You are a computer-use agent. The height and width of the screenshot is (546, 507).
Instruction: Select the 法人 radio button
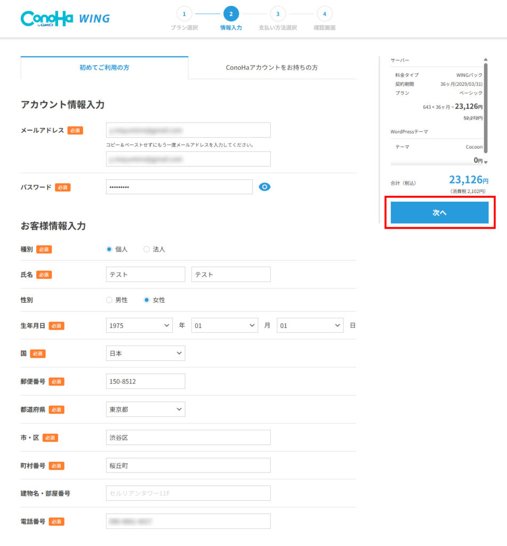(x=147, y=249)
